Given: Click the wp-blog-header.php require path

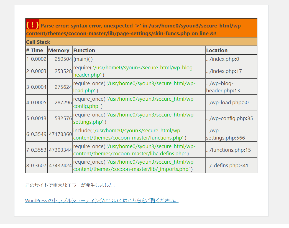Looking at the screenshot, I should (x=134, y=71).
